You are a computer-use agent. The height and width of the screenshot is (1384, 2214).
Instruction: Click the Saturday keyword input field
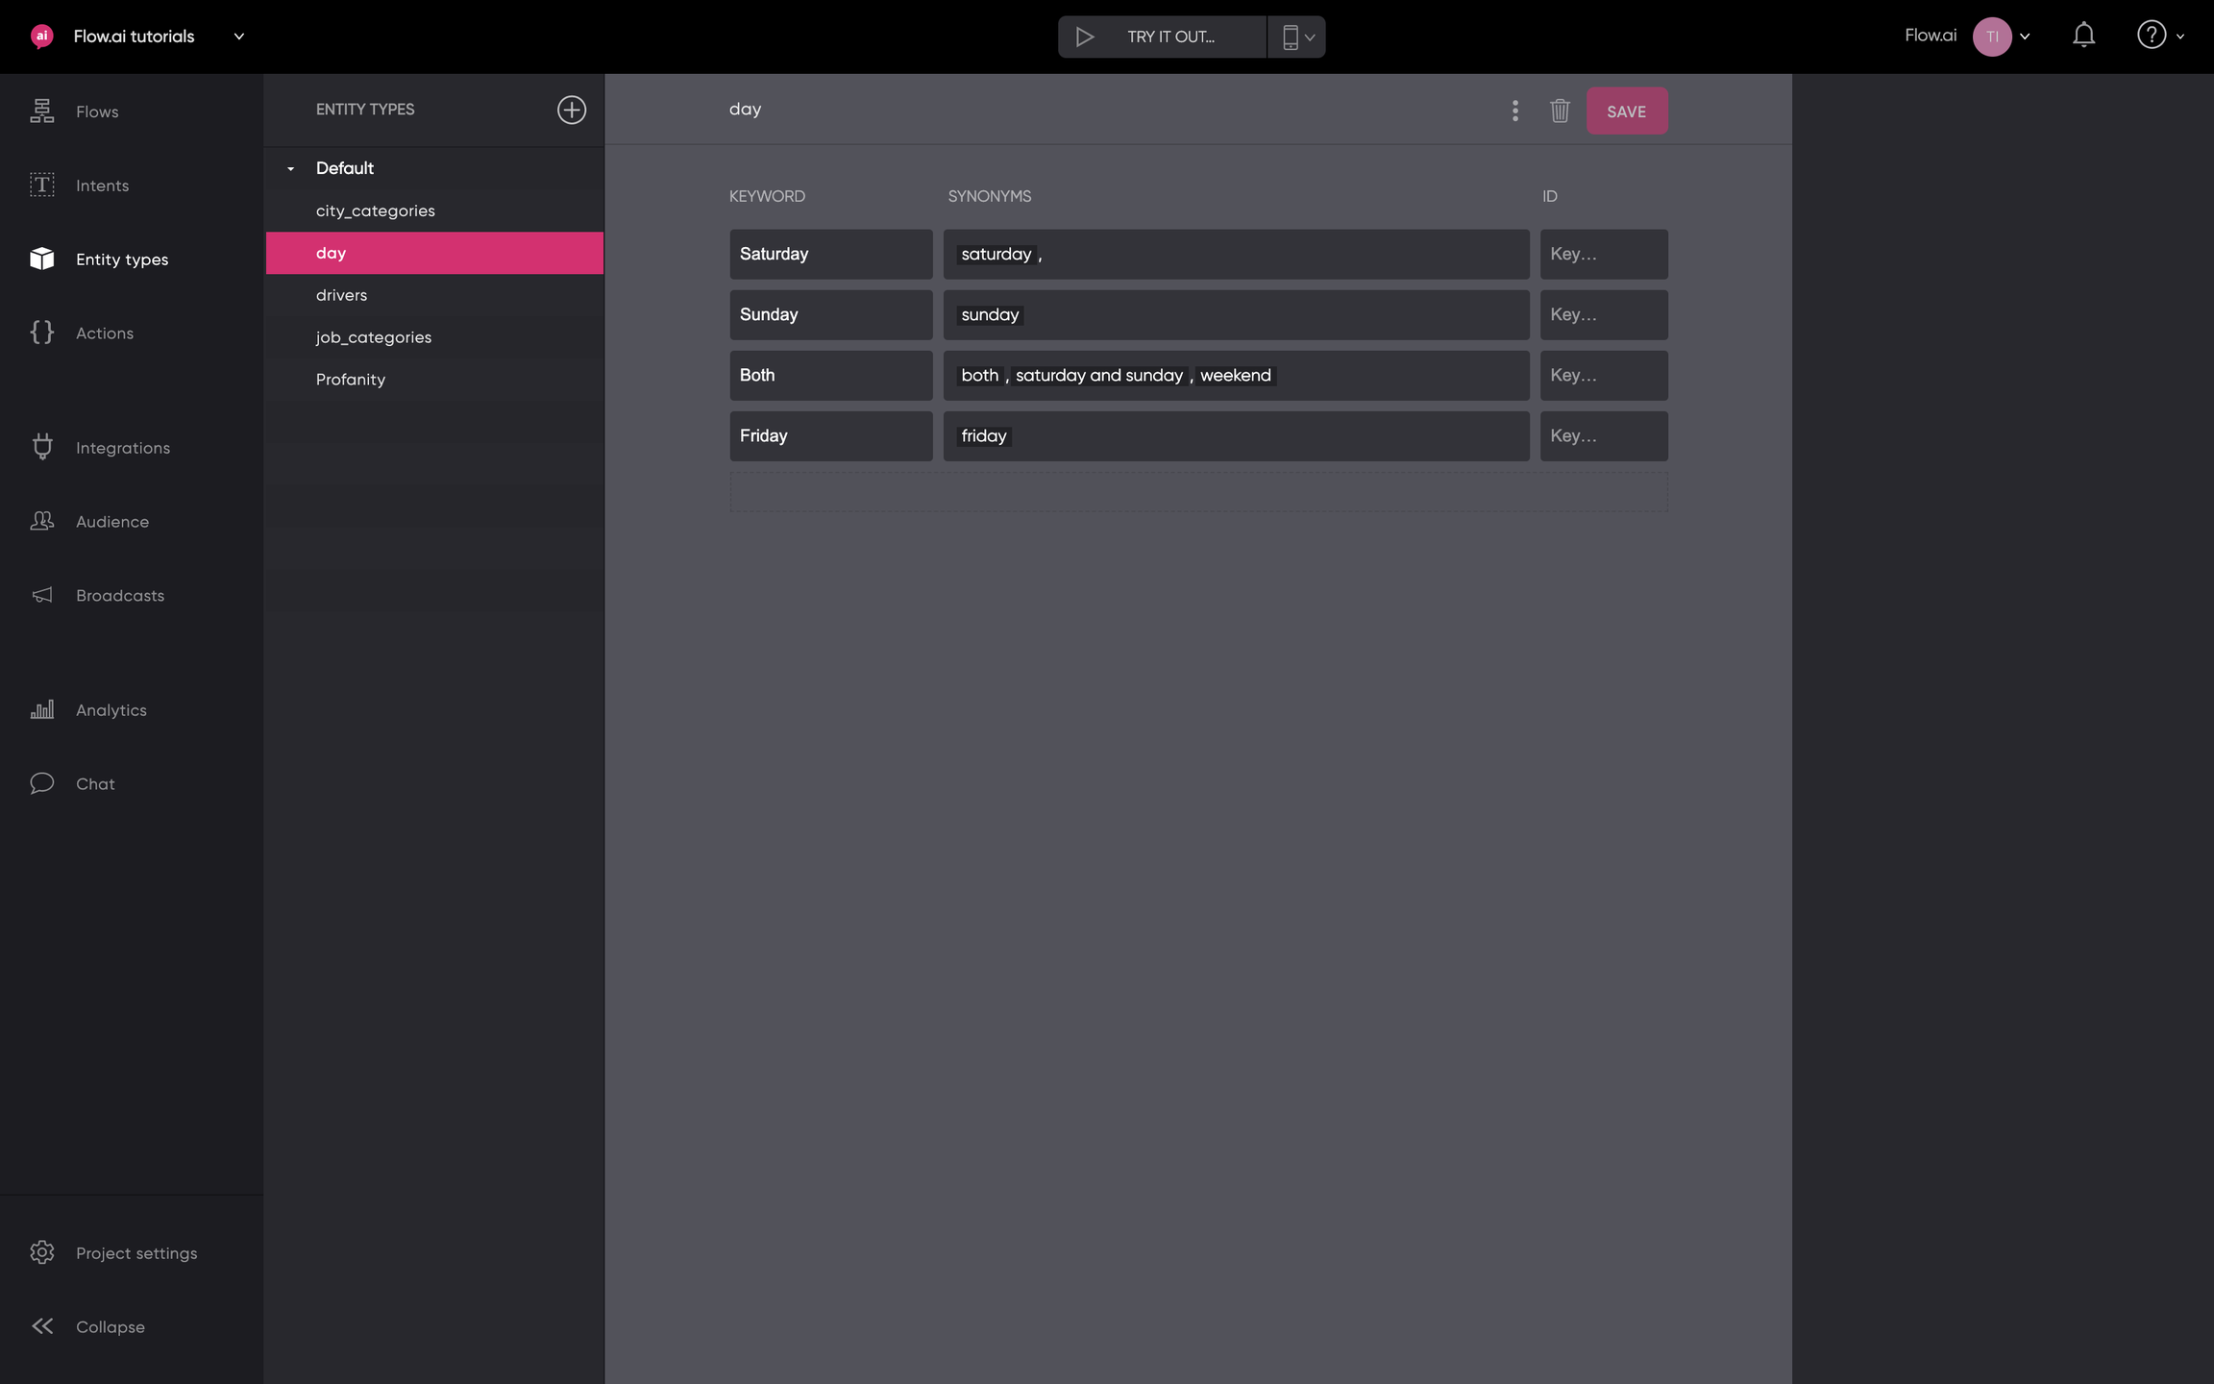(x=830, y=254)
